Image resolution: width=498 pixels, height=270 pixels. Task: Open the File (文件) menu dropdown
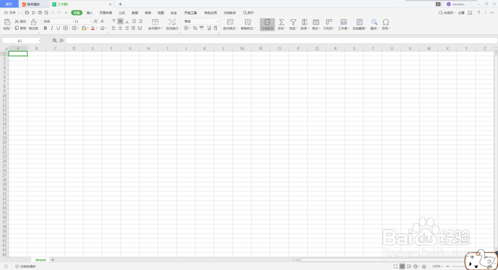pos(12,13)
